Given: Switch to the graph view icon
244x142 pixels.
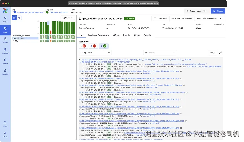Looking at the screenshot, I should click(19, 18).
